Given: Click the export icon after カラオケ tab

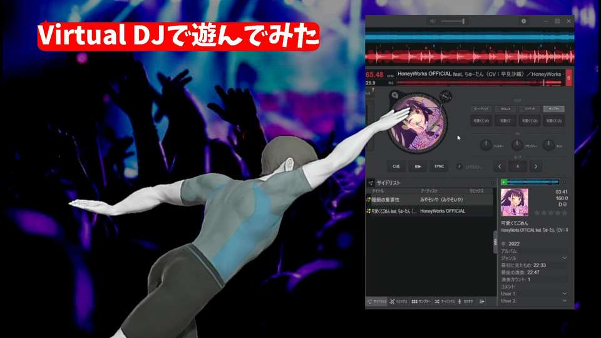Looking at the screenshot, I should tap(482, 302).
